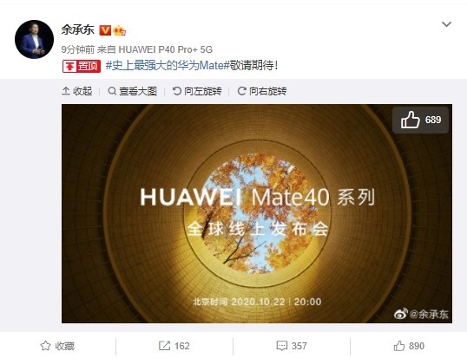Click the Weibo watermark @余承东 on the image
Image resolution: width=467 pixels, height=358 pixels.
pos(421,314)
